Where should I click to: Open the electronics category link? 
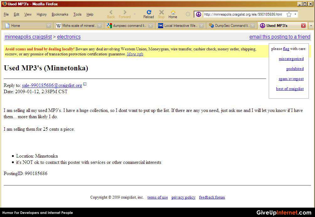pos(69,37)
